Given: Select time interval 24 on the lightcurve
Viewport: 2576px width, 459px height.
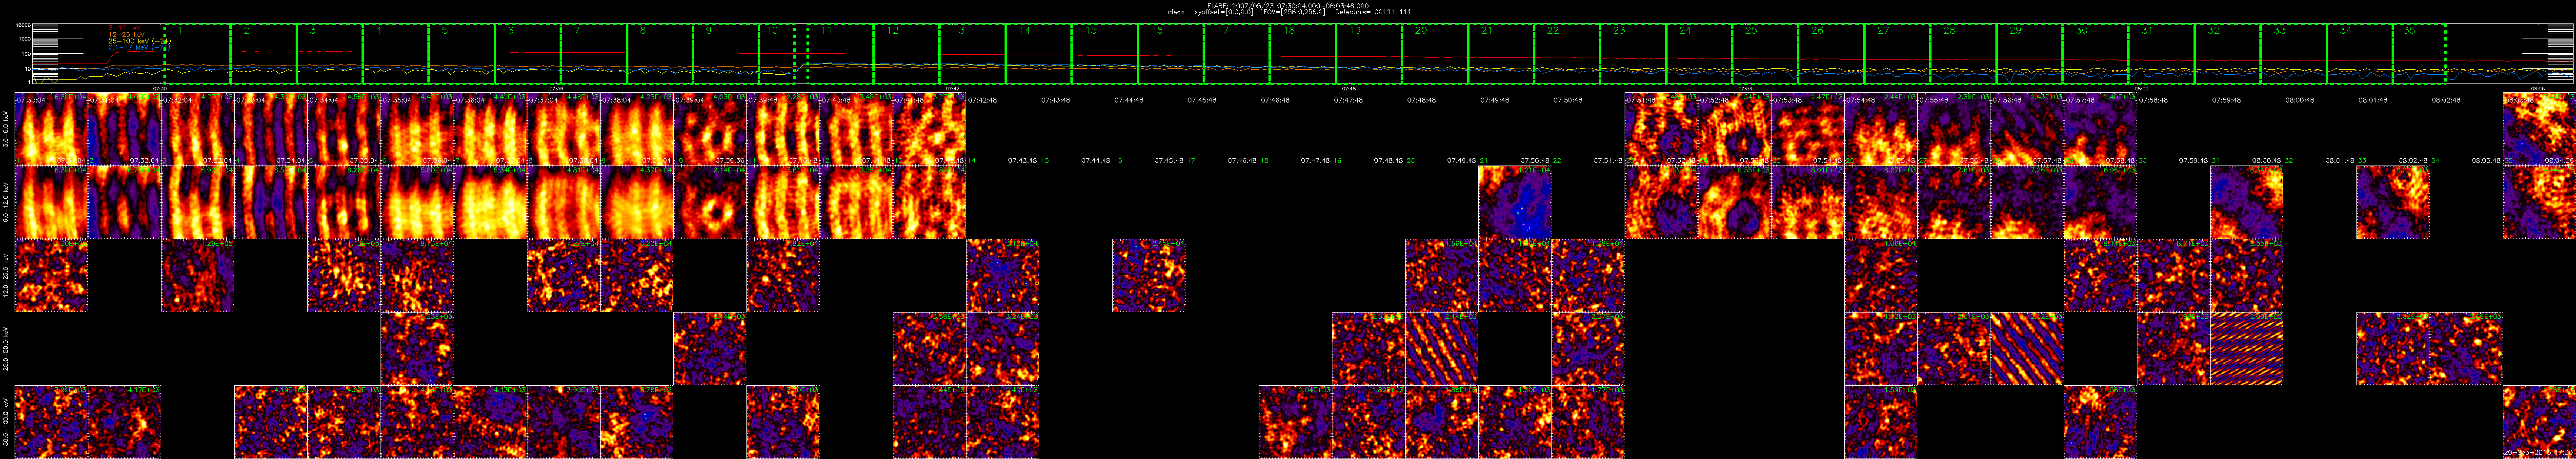Looking at the screenshot, I should pyautogui.click(x=1698, y=54).
